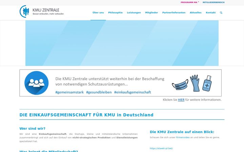244x152 pixels.
Task: Open the Firmenvideo link
Action: pyautogui.click(x=183, y=137)
